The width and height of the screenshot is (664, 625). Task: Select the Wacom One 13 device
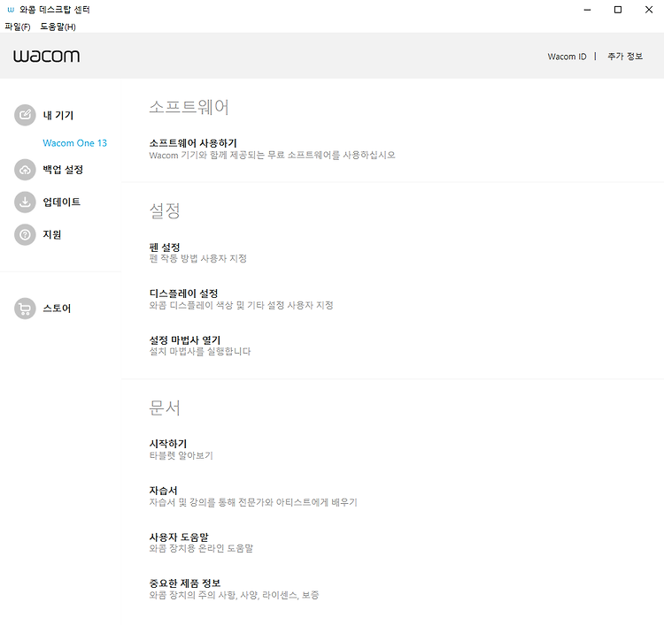coord(75,143)
